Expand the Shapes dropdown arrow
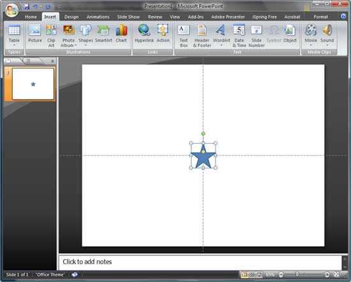 pos(86,45)
